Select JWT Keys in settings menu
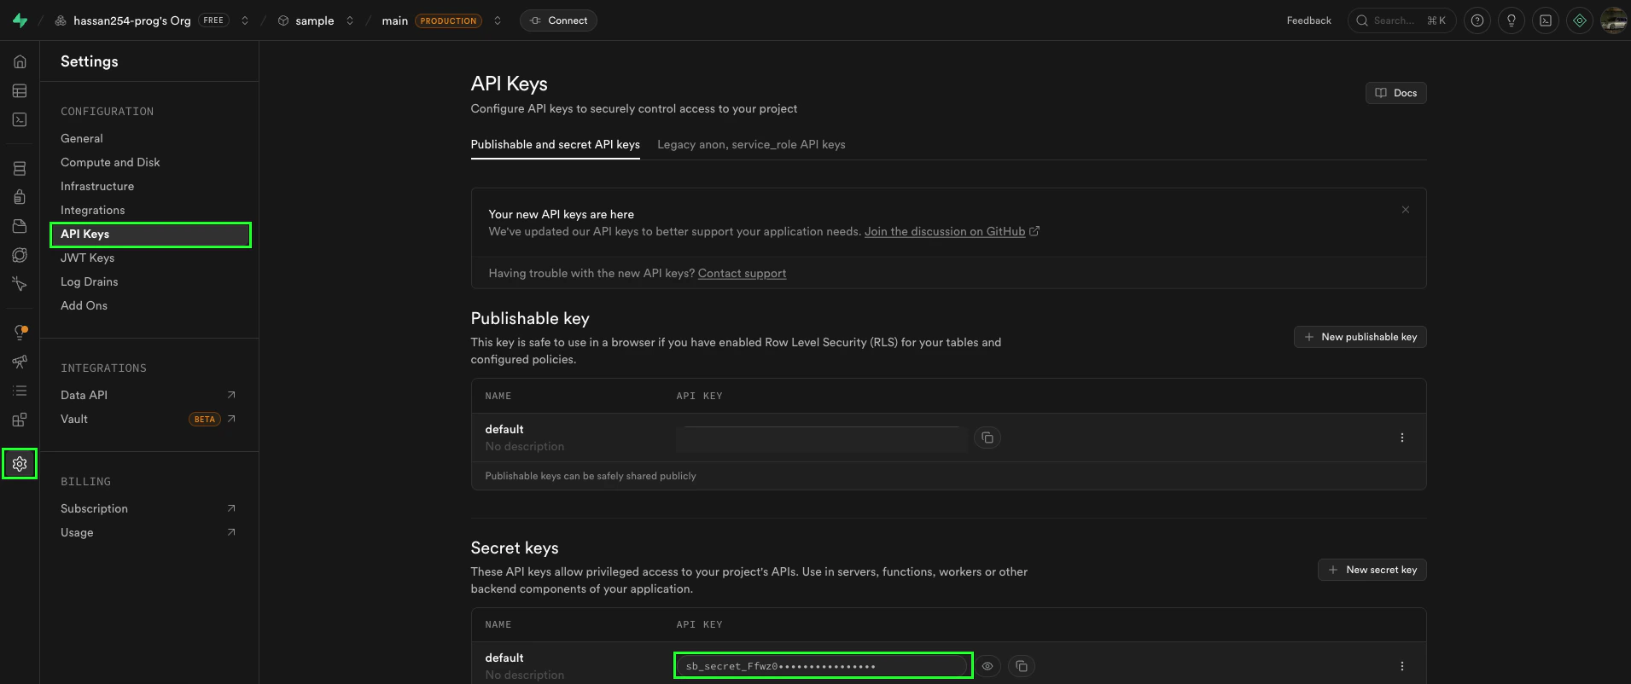Image resolution: width=1631 pixels, height=684 pixels. 87,258
